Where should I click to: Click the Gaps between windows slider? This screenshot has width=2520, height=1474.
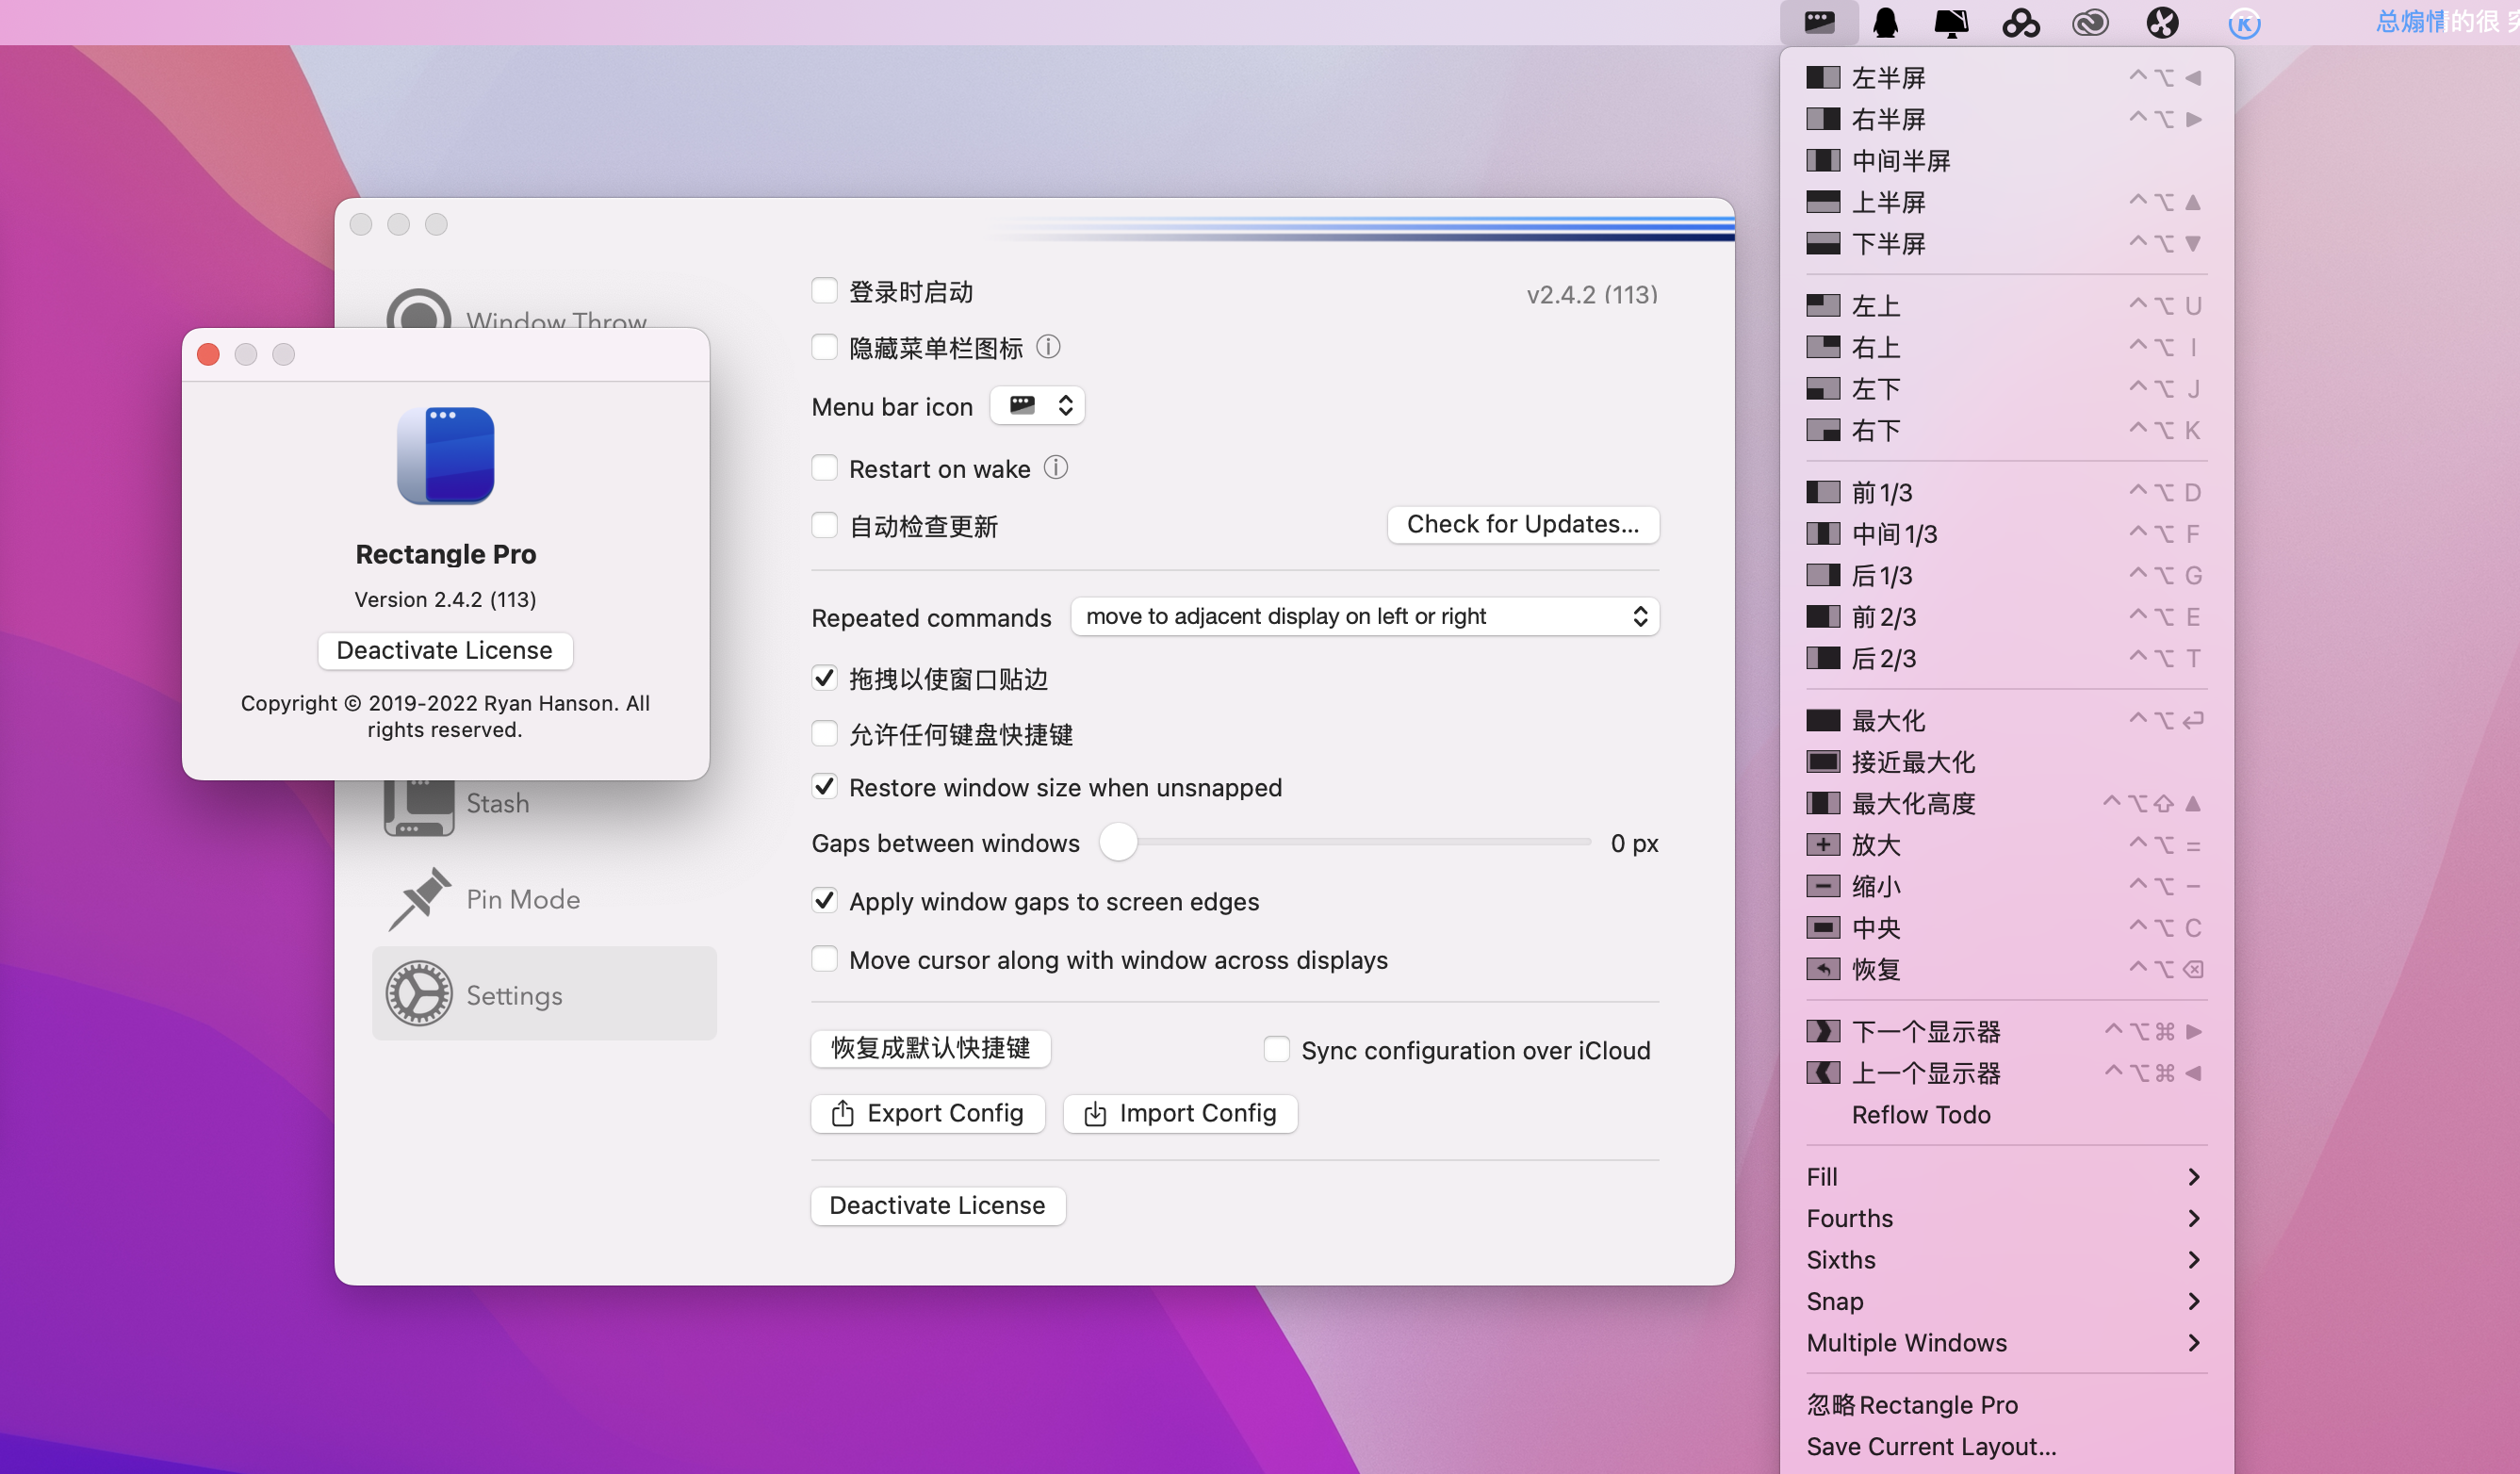click(x=1118, y=842)
